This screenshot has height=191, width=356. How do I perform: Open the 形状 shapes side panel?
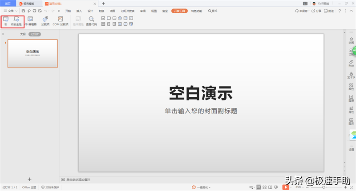point(351,63)
